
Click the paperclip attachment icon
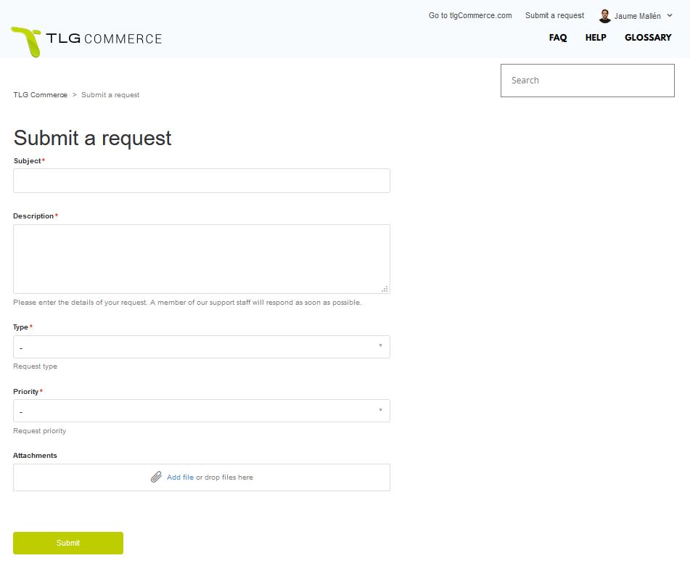(x=156, y=477)
